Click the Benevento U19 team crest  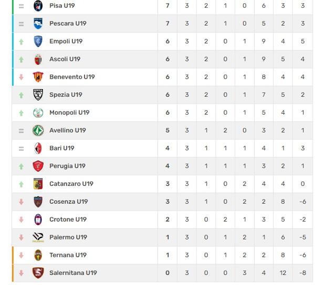click(38, 77)
